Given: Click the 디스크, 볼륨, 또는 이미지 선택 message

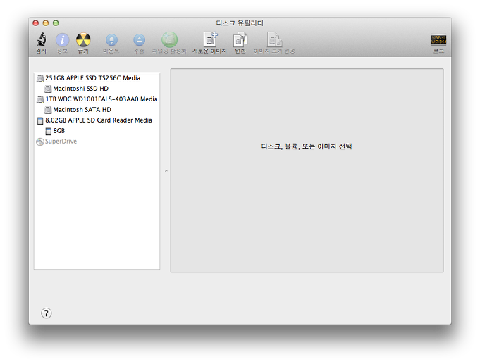Looking at the screenshot, I should click(307, 146).
